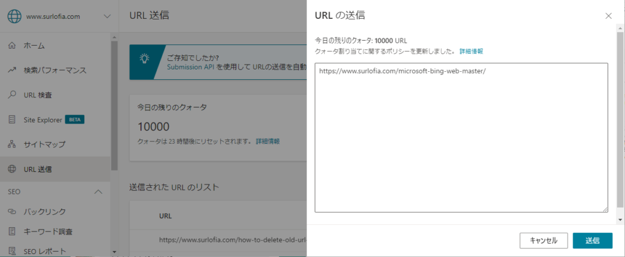Viewport: 625px width, 257px height.
Task: Click 詳細情報 link under the 10000 quota card
Action: pyautogui.click(x=267, y=141)
